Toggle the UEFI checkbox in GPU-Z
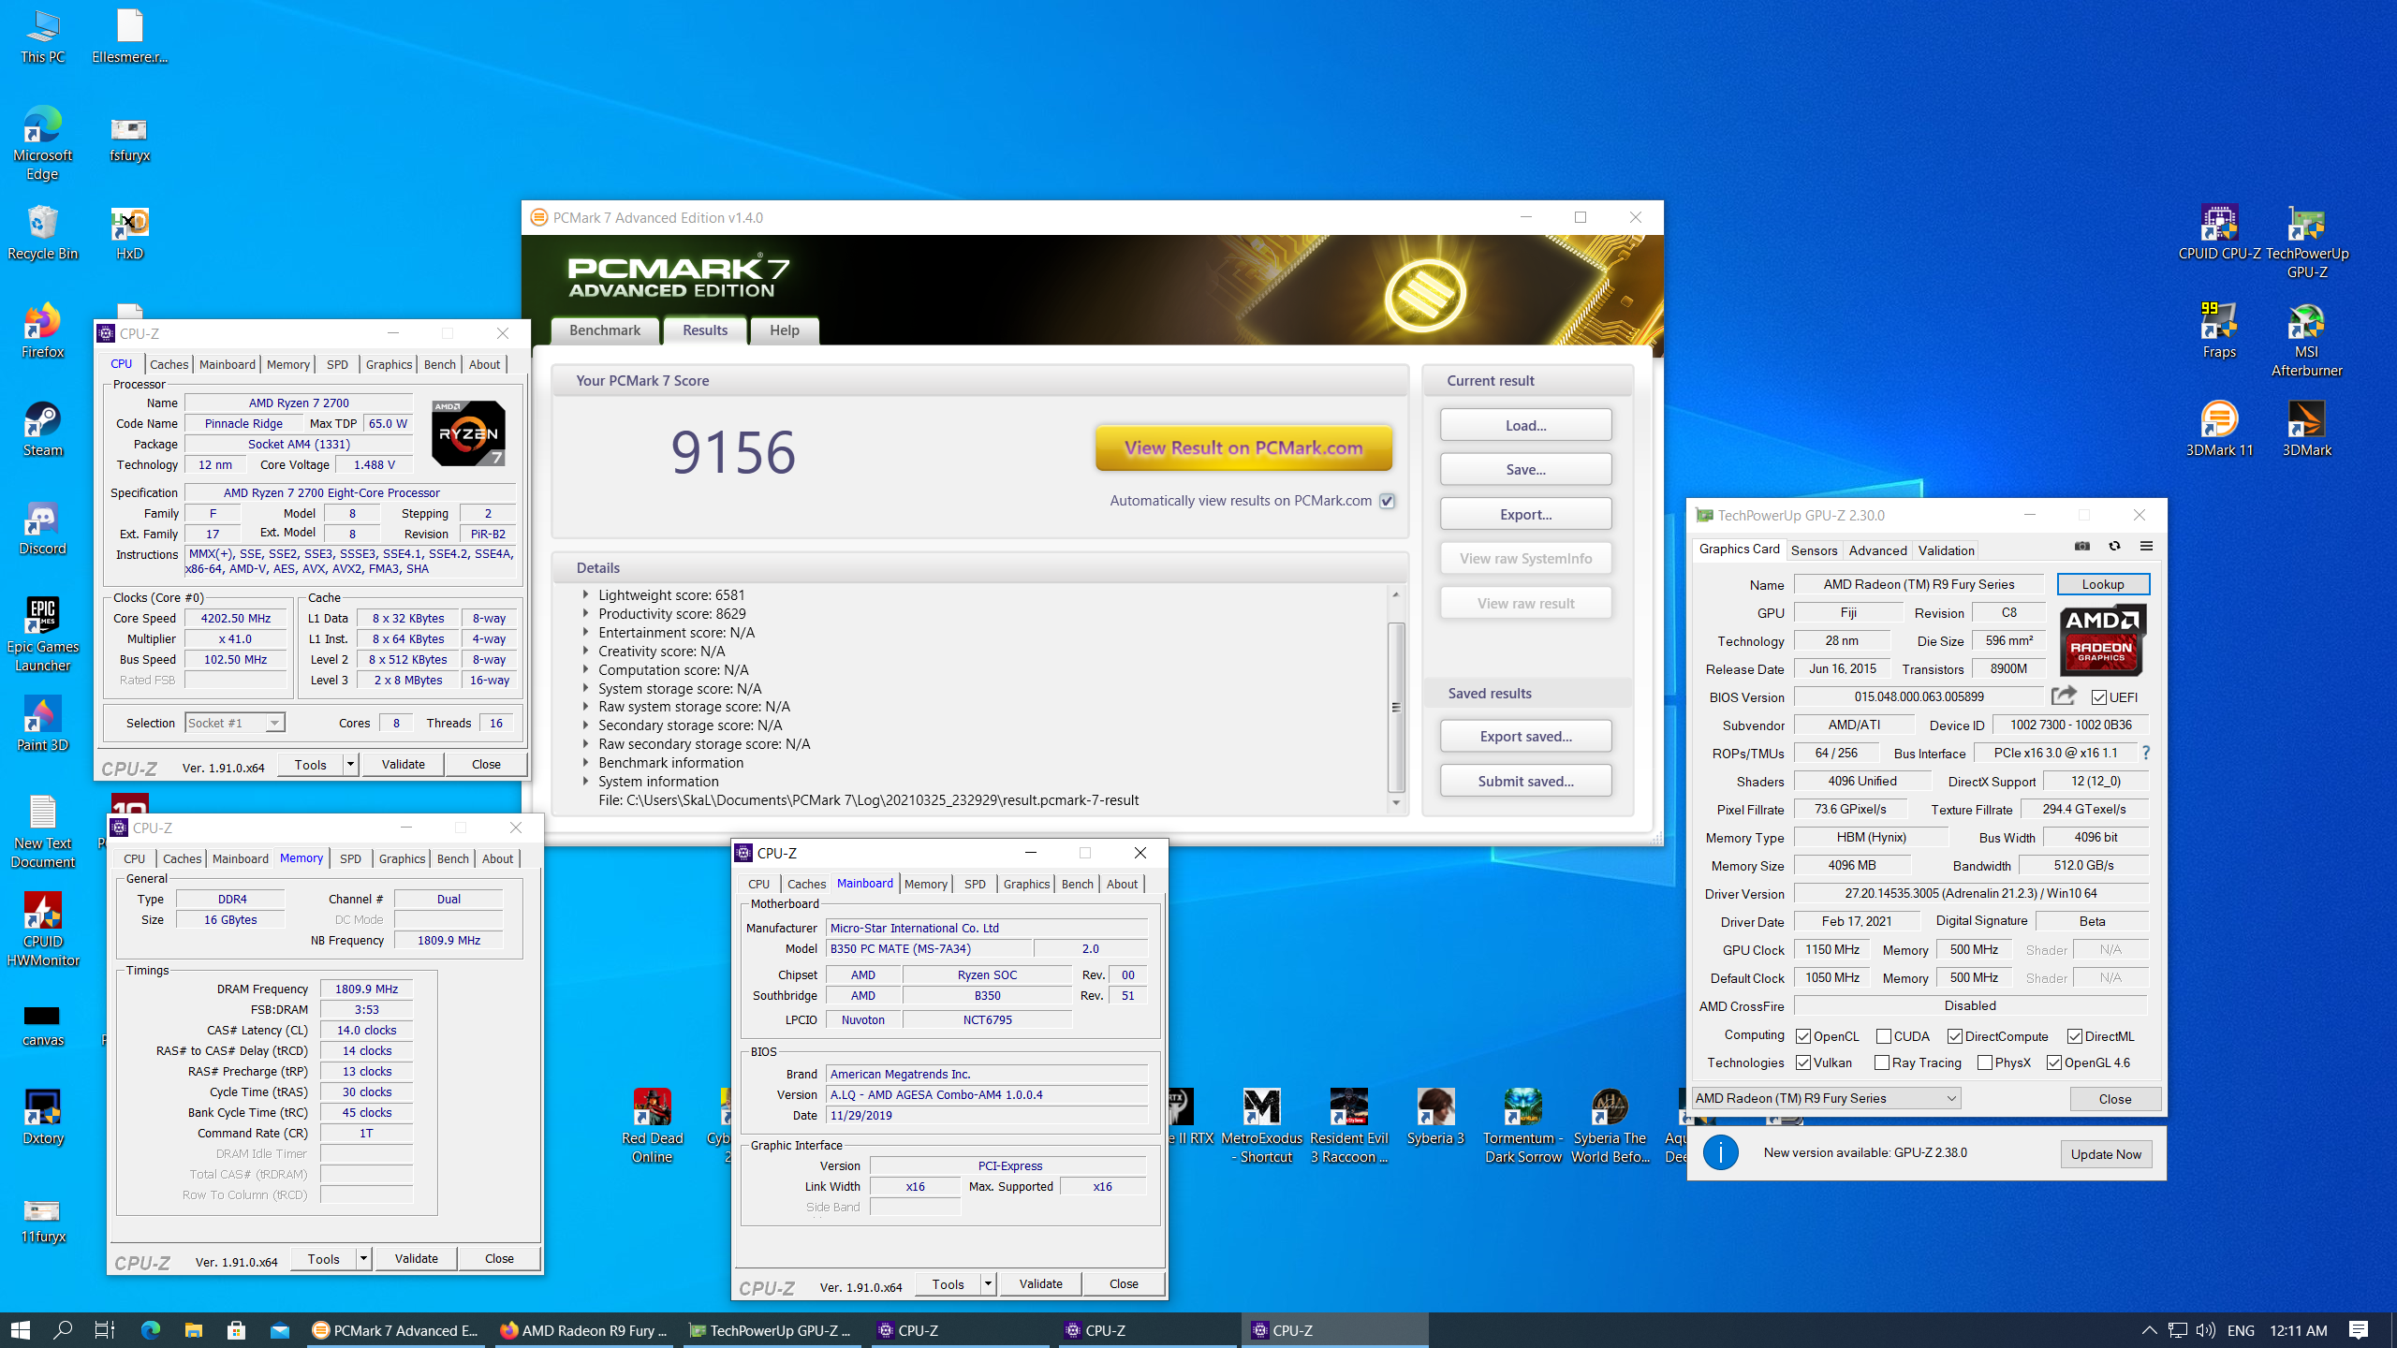 [2098, 697]
